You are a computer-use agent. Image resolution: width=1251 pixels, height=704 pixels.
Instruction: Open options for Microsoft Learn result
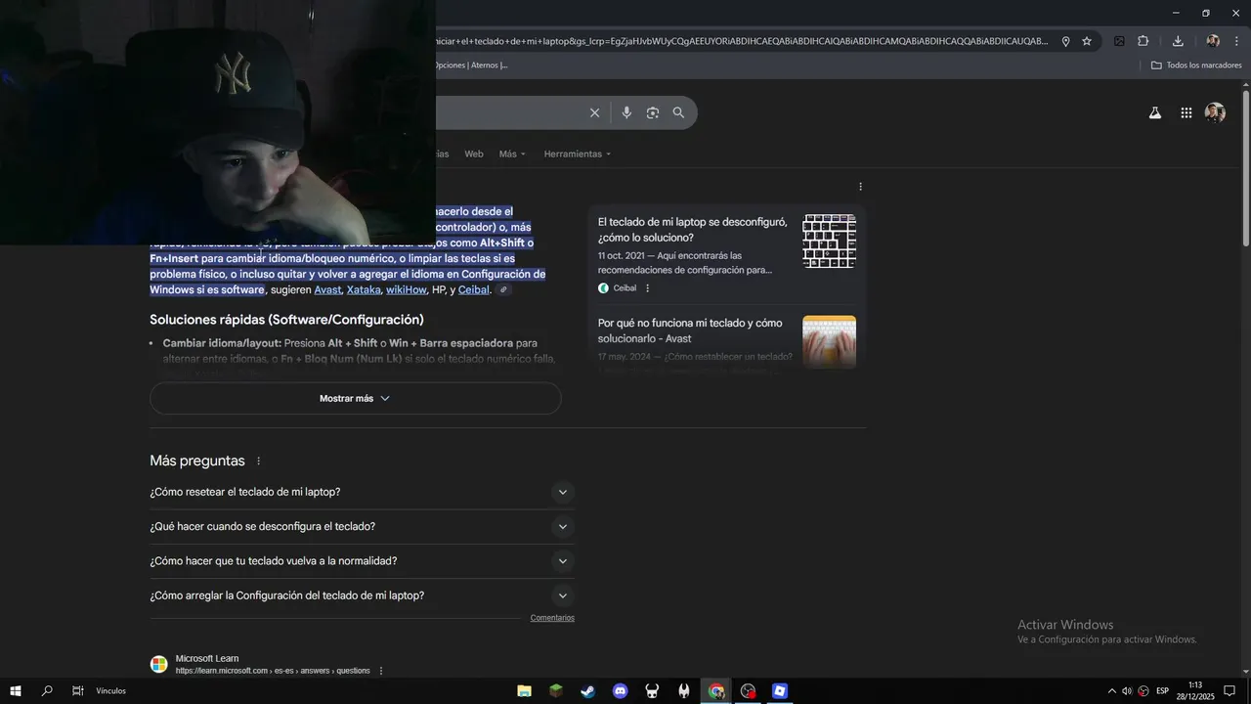tap(381, 671)
